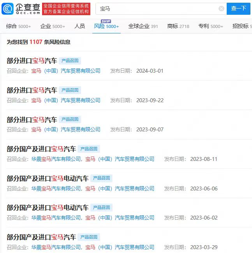Open the 专利 tab

(210, 26)
